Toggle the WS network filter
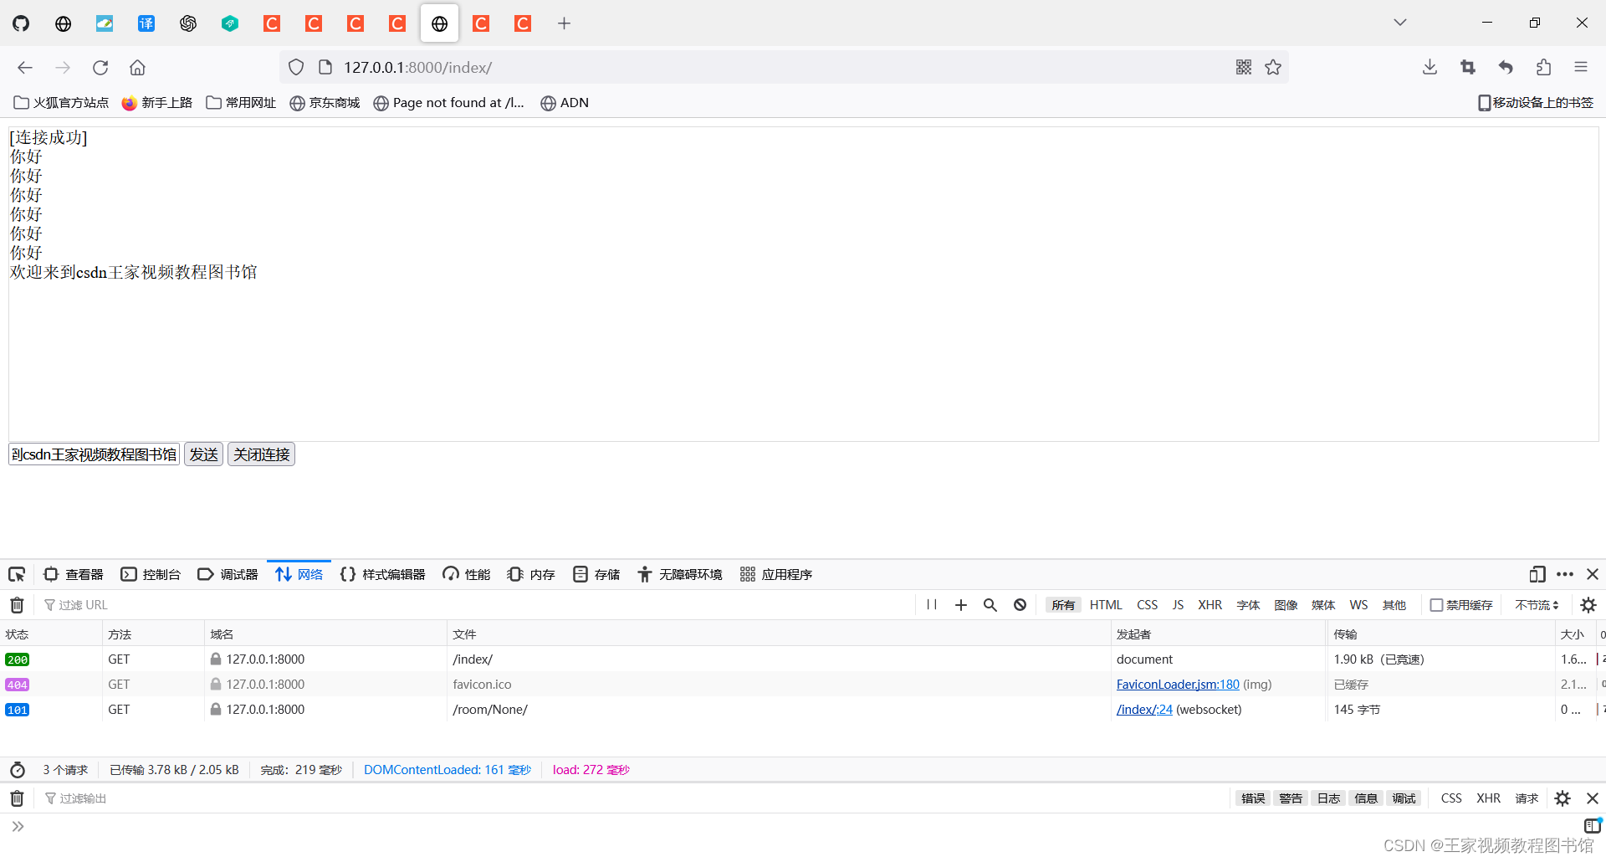Image resolution: width=1606 pixels, height=862 pixels. [x=1358, y=604]
